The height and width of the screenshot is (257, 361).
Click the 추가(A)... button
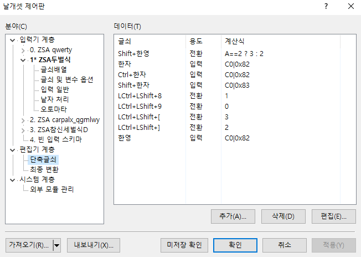point(233,216)
